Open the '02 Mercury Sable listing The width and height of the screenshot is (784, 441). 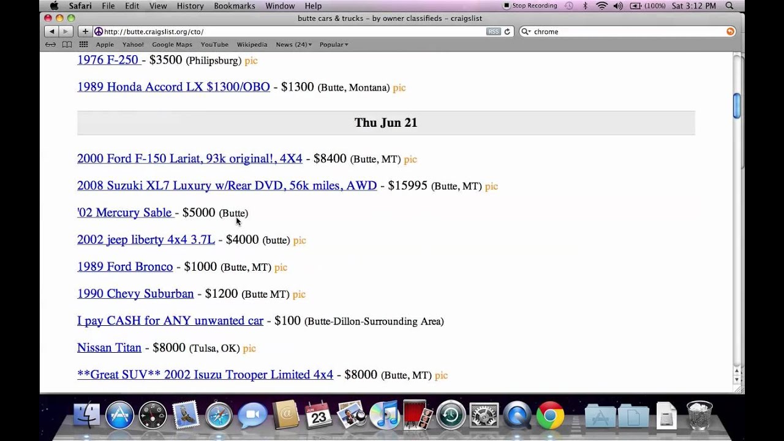tap(126, 213)
